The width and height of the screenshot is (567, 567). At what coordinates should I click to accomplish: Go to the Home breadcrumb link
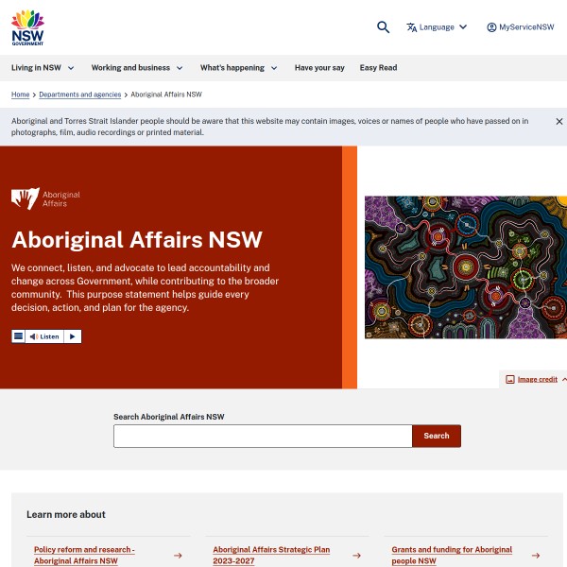(20, 94)
